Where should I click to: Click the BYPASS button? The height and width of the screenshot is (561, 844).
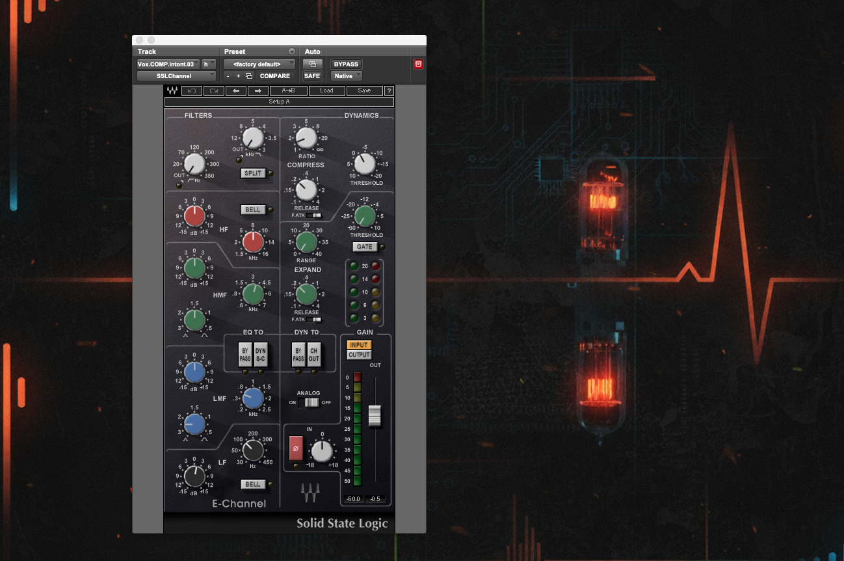346,64
